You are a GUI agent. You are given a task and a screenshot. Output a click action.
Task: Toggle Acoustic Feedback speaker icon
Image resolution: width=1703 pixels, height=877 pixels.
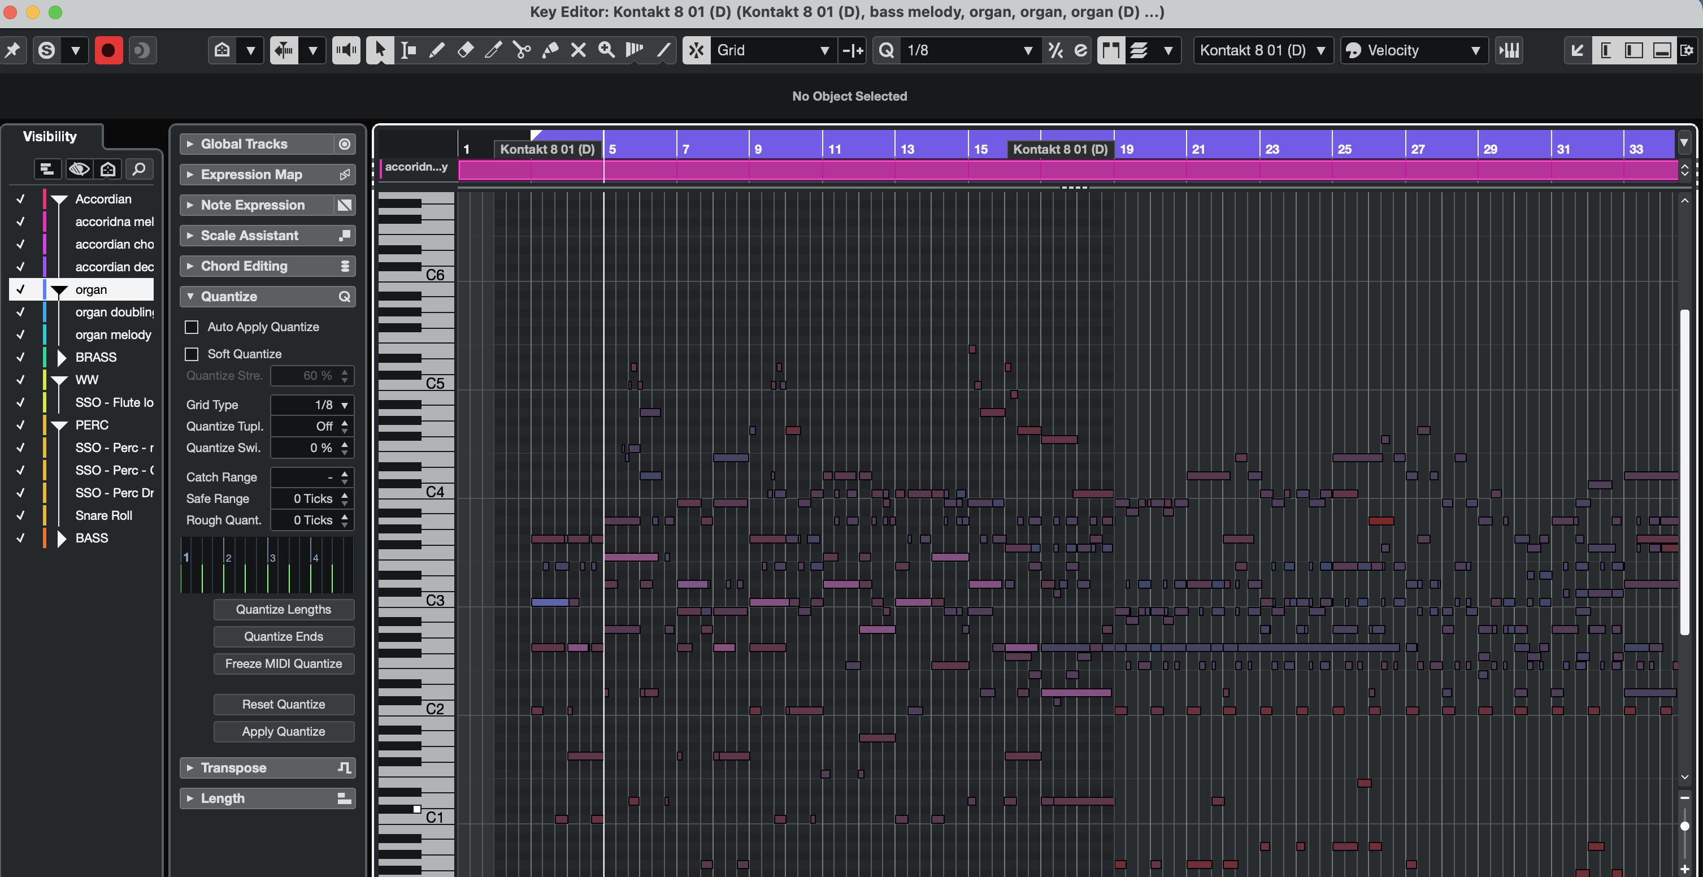[x=346, y=50]
